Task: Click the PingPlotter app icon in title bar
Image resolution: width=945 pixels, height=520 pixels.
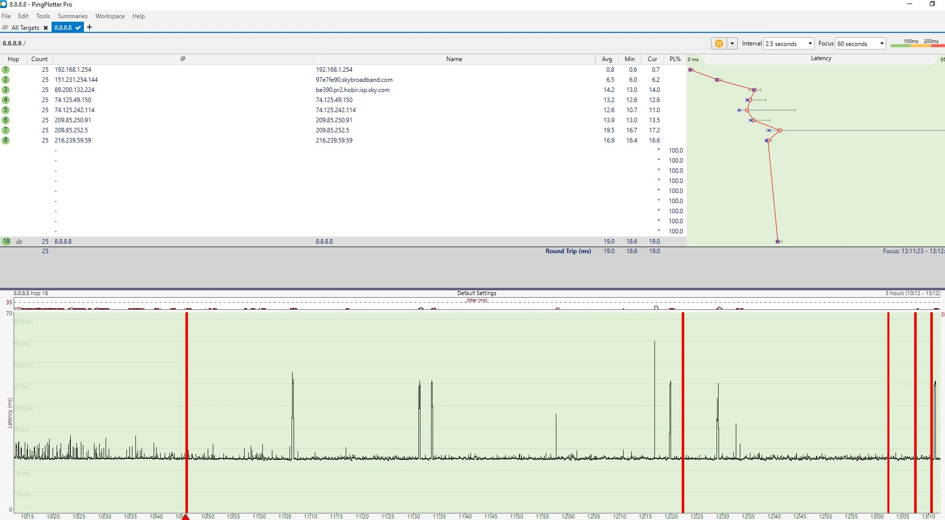Action: coord(4,4)
